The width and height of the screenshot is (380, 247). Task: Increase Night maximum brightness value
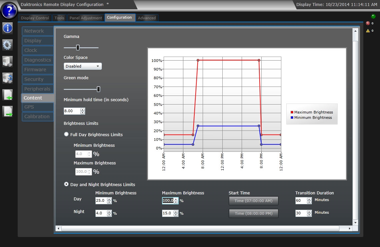pyautogui.click(x=176, y=211)
